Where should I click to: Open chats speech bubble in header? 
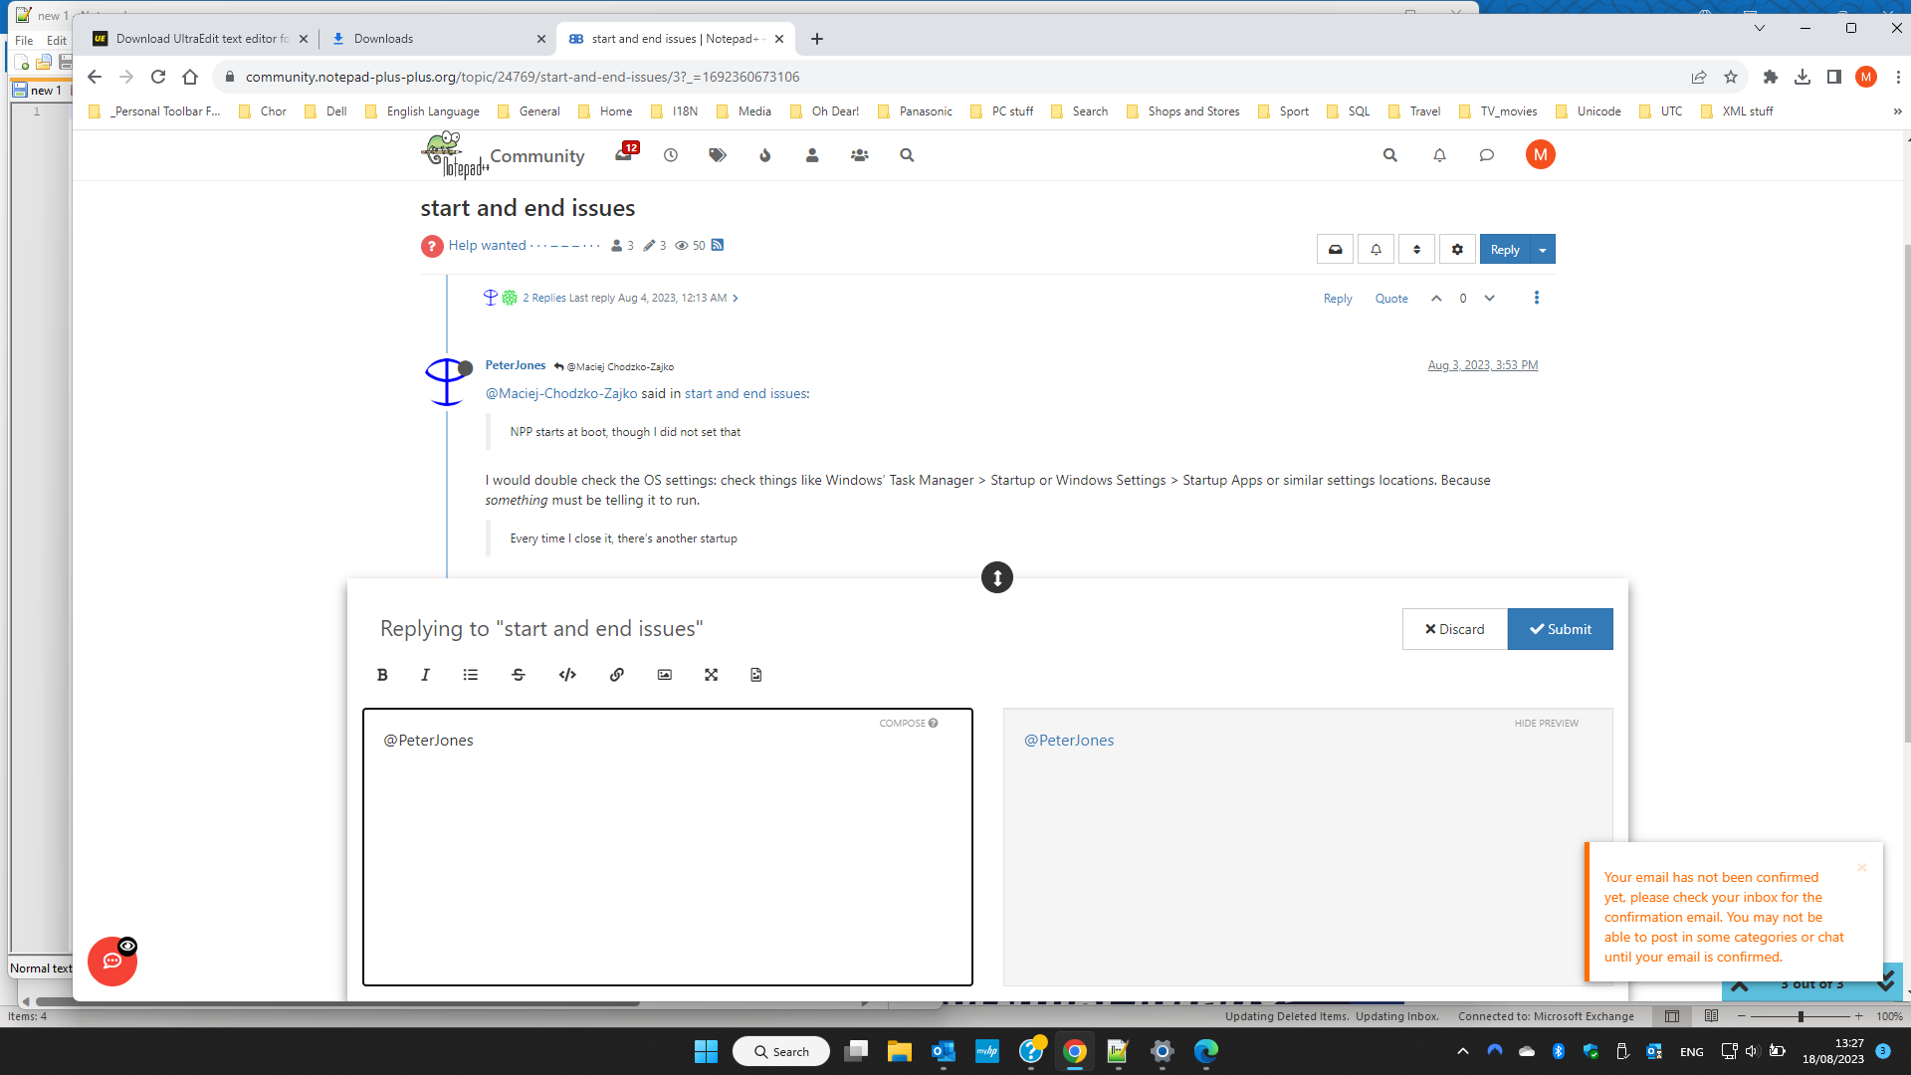1487,155
